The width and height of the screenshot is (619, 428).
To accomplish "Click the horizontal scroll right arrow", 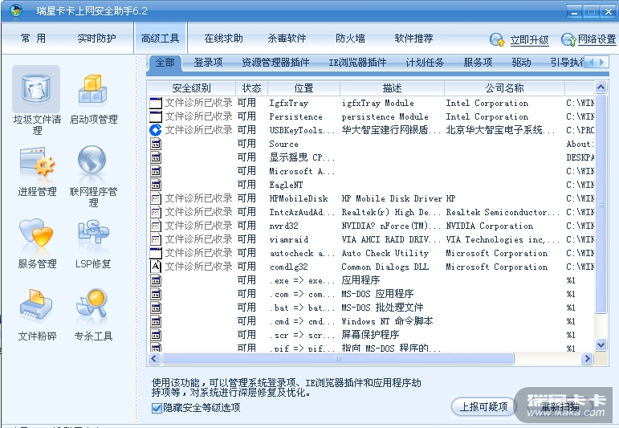I will pyautogui.click(x=588, y=358).
